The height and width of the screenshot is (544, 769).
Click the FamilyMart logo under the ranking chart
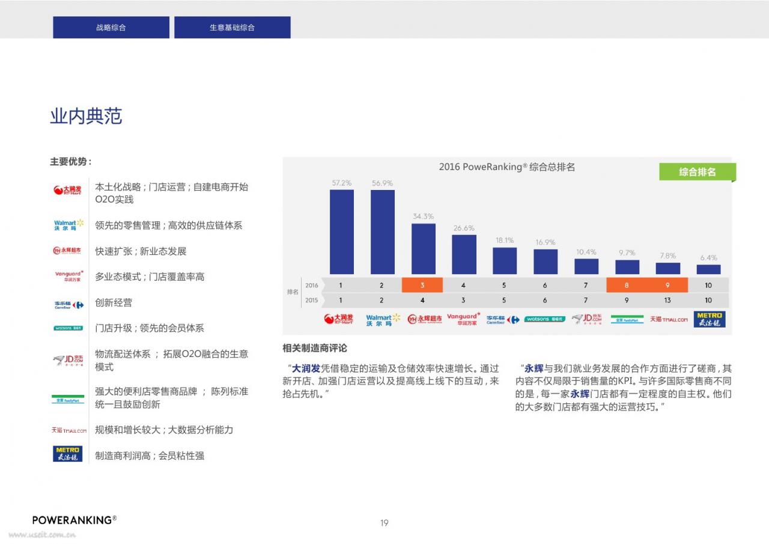coord(627,319)
